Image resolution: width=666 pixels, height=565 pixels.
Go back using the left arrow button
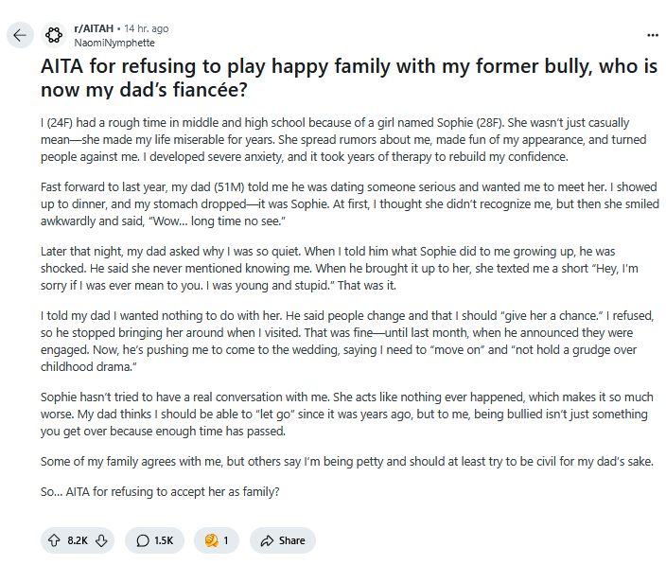(x=20, y=35)
